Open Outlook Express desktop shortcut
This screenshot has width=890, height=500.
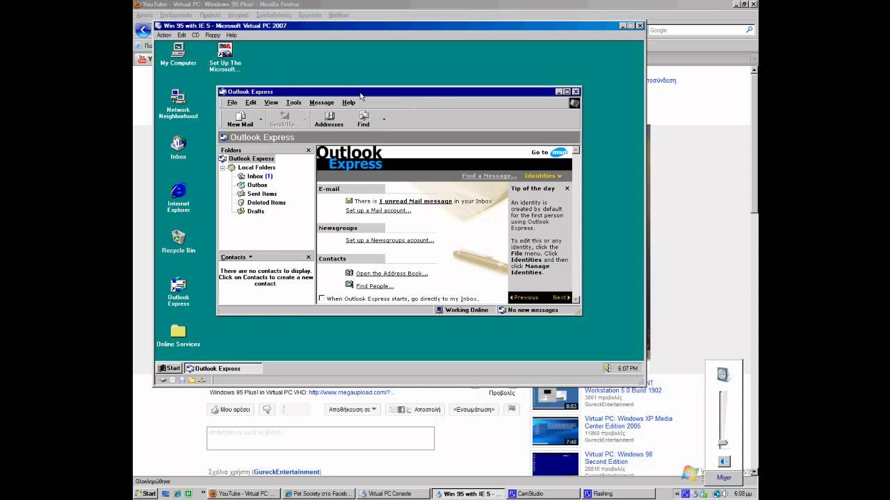pos(178,292)
